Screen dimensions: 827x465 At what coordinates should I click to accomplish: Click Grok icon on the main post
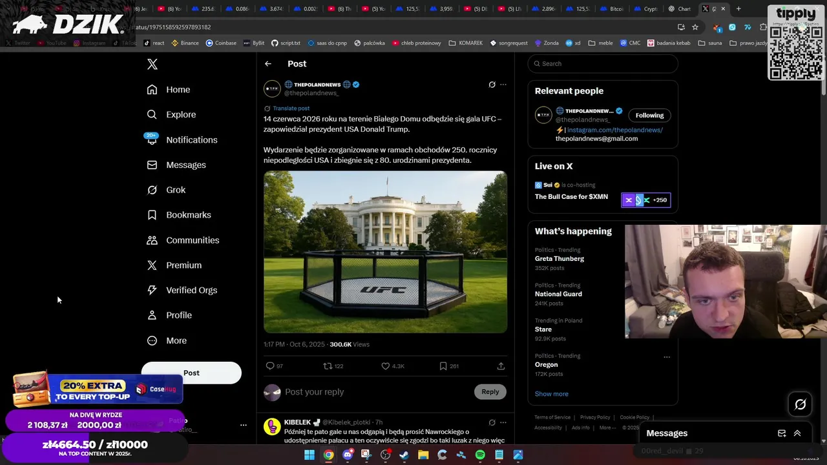click(492, 85)
